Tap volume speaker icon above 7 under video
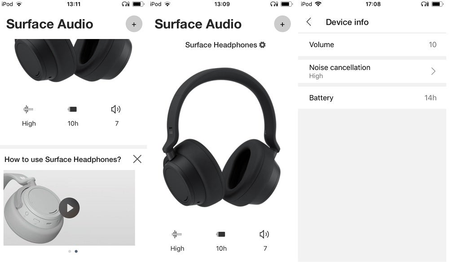This screenshot has height=265, width=449. 264,235
